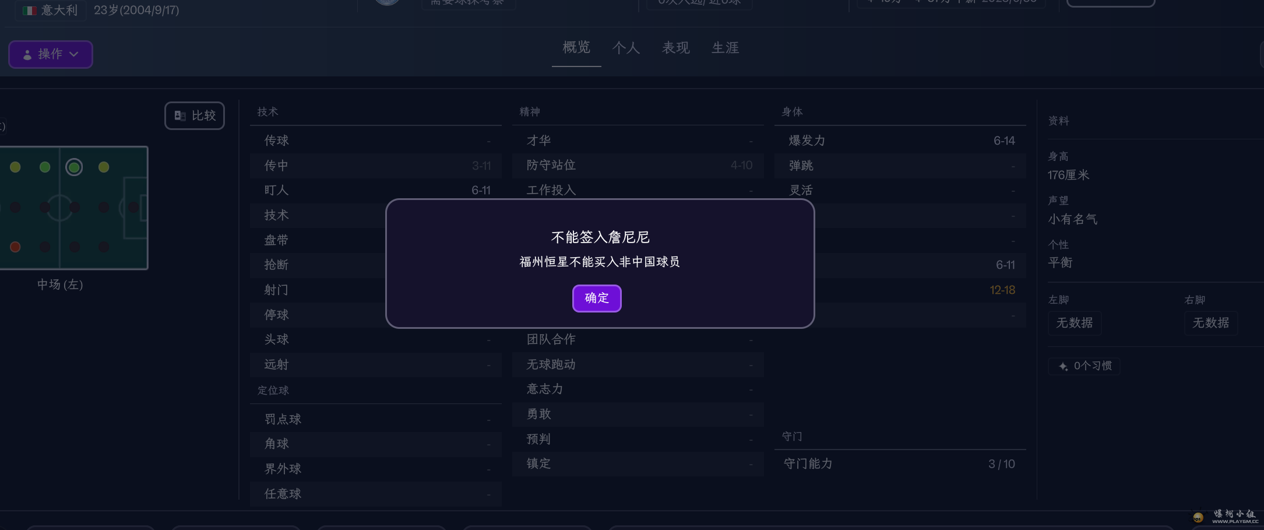Select the 概览 tab

tap(576, 48)
